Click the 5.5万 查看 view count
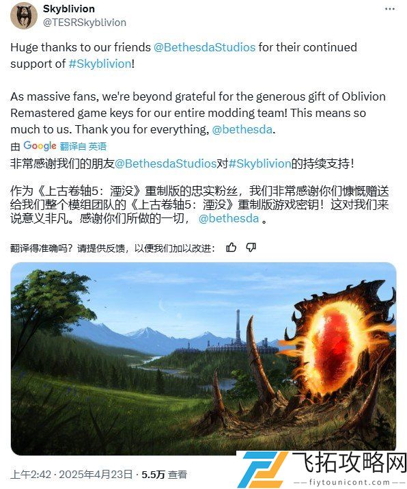Screen dimensions: 407x489 tap(165, 475)
